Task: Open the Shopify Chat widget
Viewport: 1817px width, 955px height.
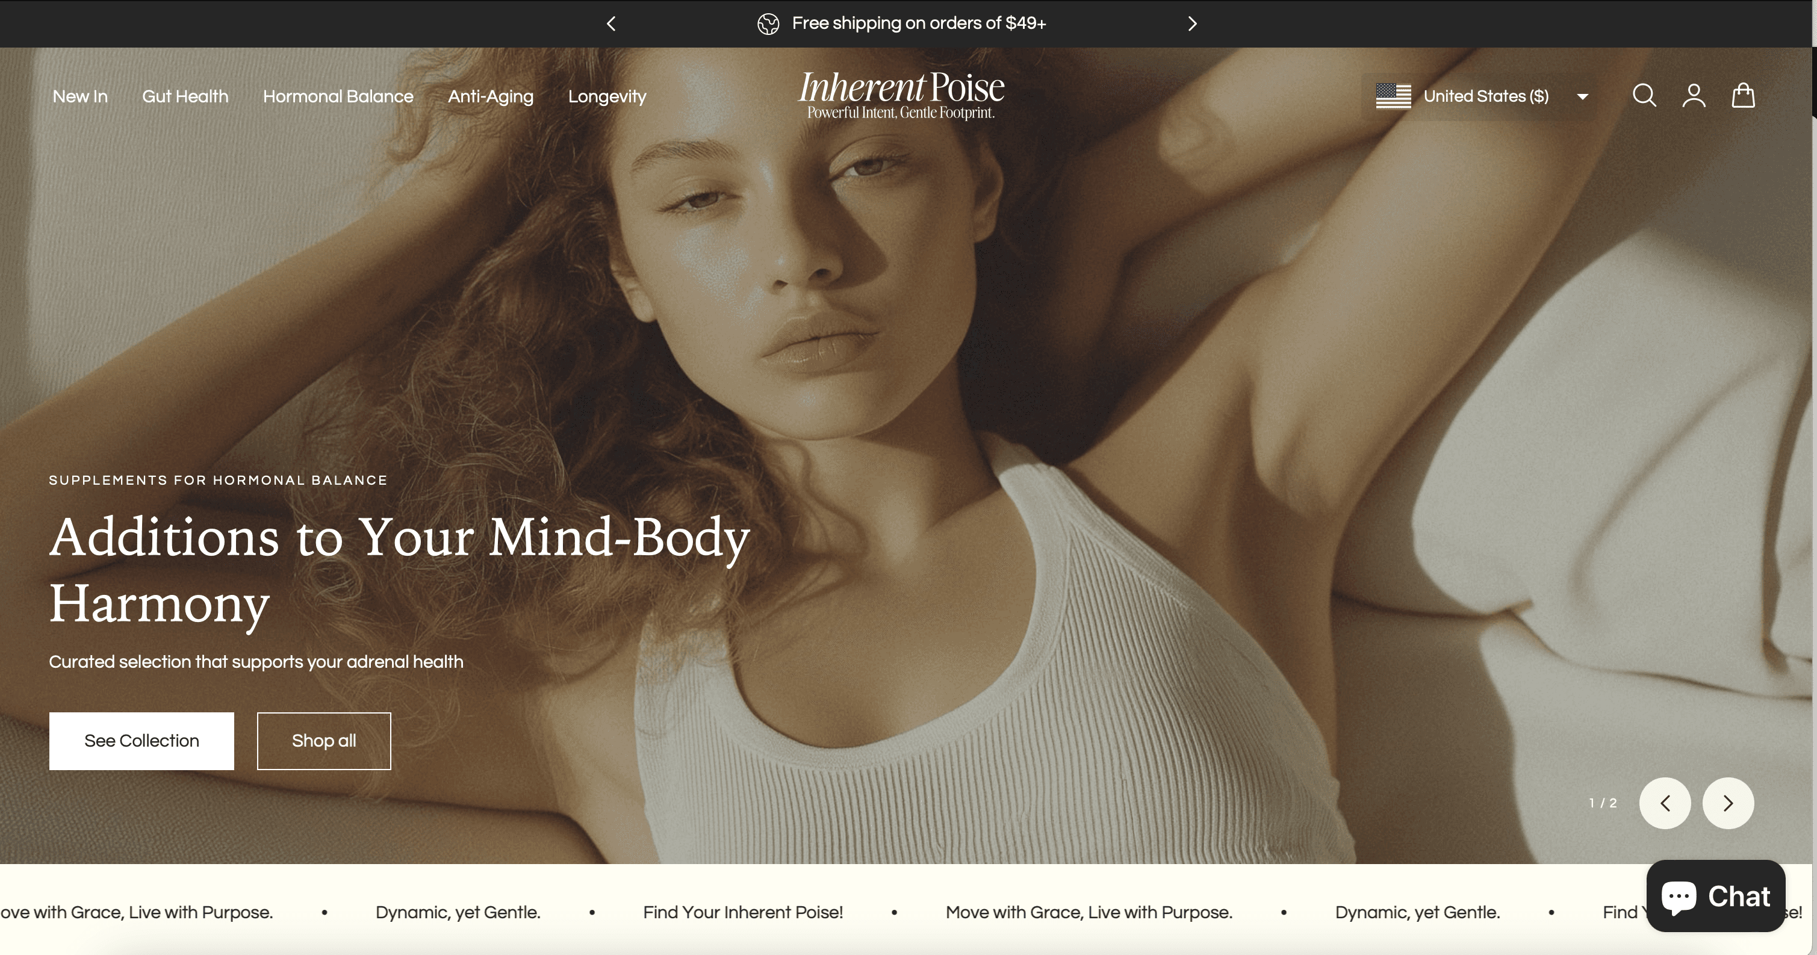Action: click(x=1715, y=897)
